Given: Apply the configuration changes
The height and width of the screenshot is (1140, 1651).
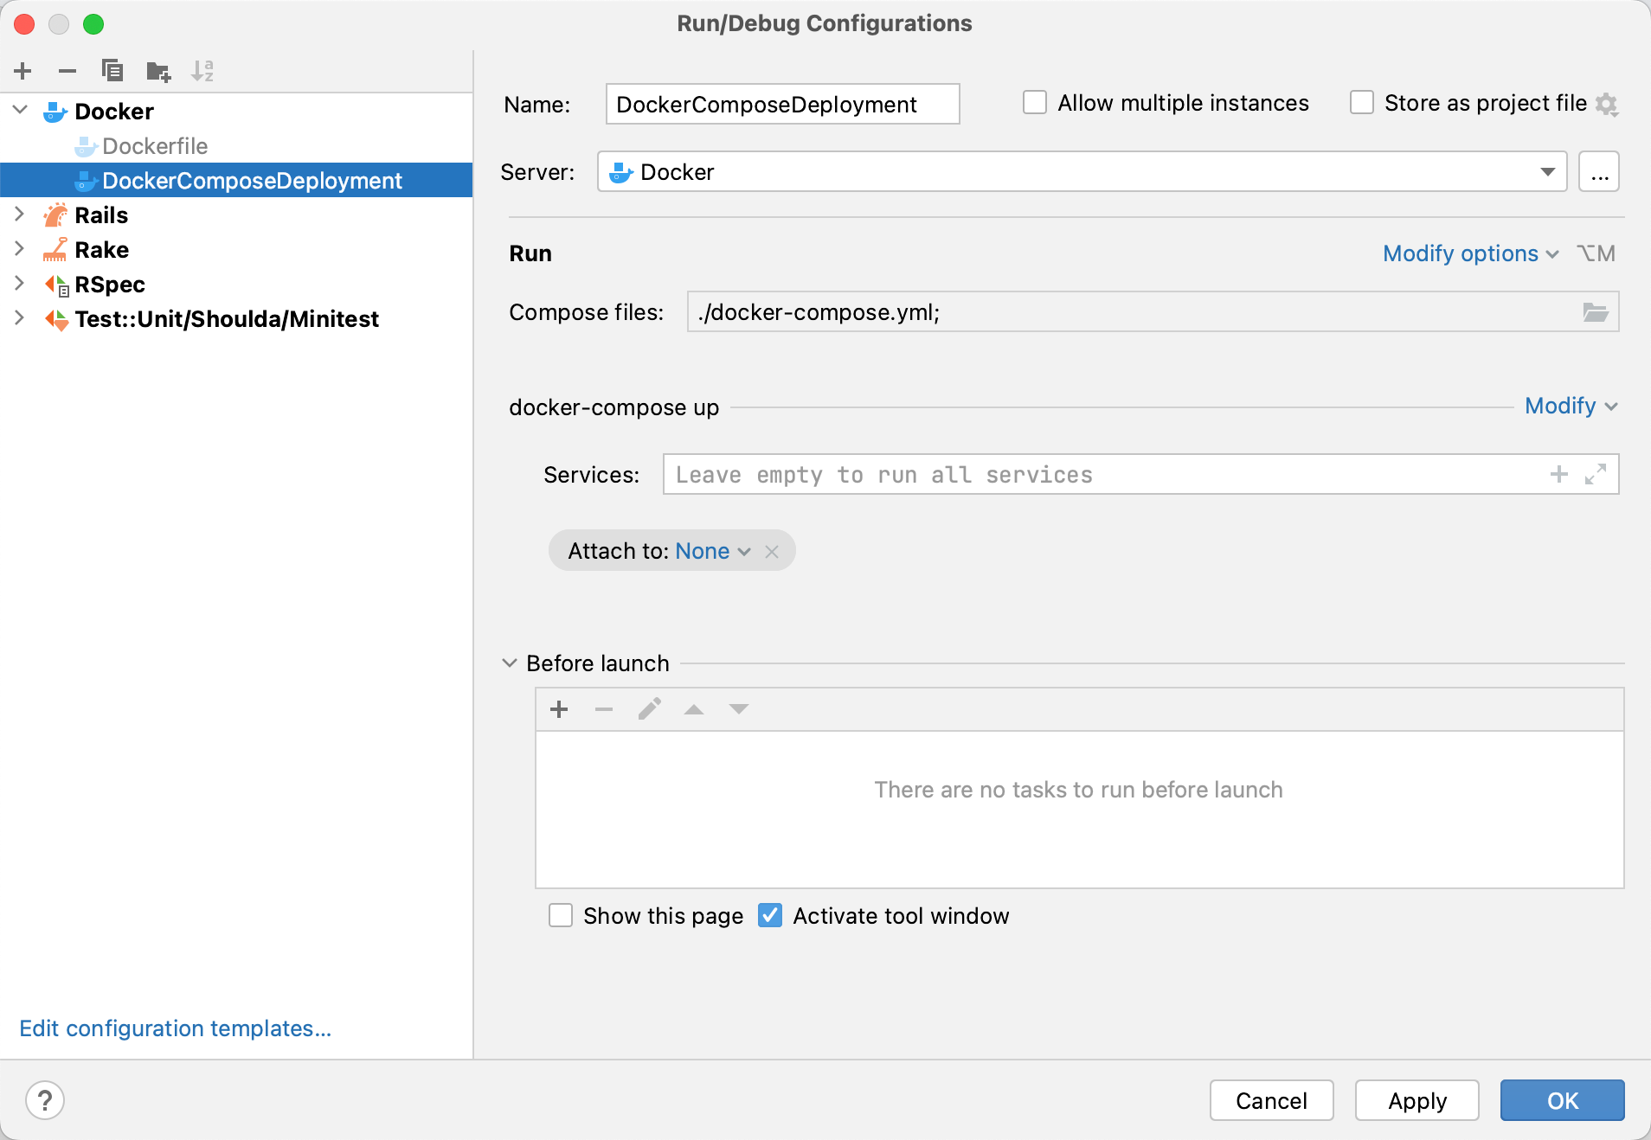Looking at the screenshot, I should click(1417, 1100).
